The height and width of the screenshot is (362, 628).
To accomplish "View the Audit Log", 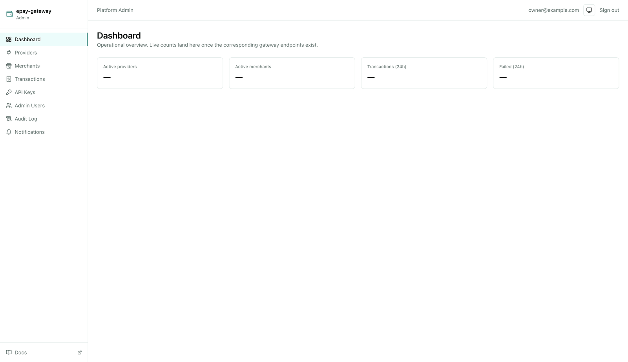I will 44,119.
